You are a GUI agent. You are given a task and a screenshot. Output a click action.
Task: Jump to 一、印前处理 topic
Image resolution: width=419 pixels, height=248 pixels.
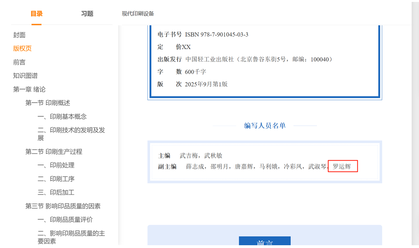56,165
